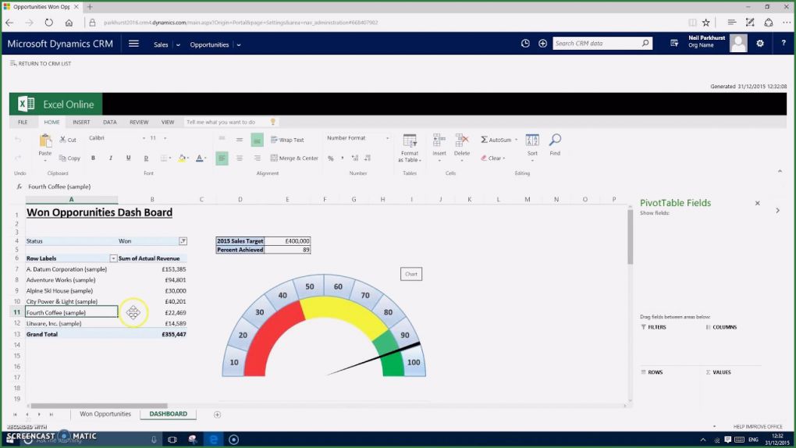The image size is (796, 448).
Task: Switch to the REVIEW ribbon tab
Action: (x=139, y=123)
